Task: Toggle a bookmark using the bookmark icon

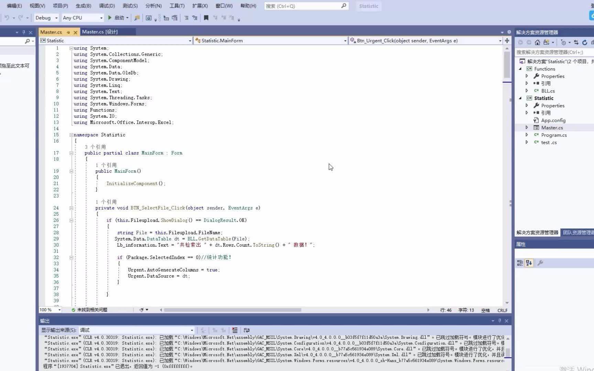Action: [x=206, y=18]
